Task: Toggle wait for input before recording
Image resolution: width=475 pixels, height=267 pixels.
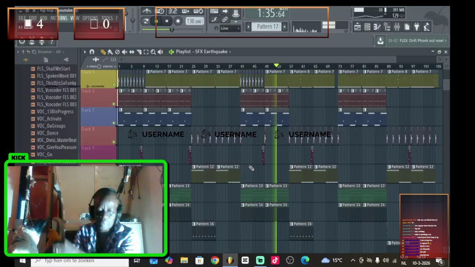Action: point(160,11)
